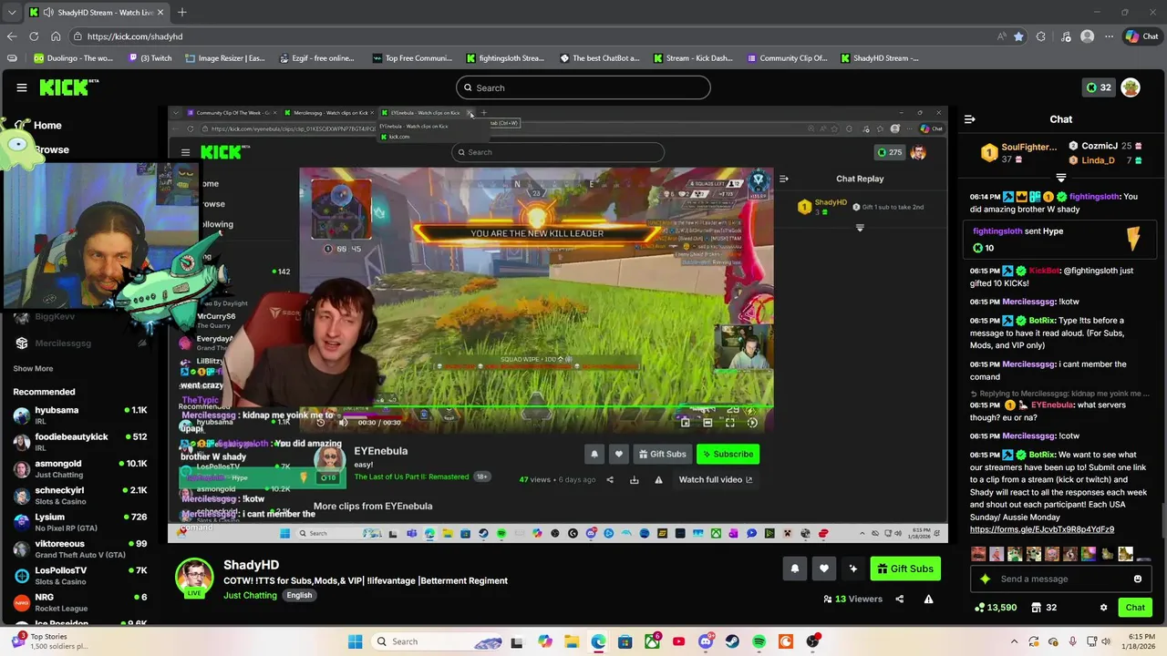
Task: Open the emoji picker in the chat box
Action: click(1137, 579)
